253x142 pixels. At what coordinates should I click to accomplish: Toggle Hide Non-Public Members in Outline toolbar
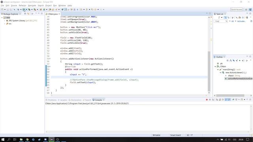coord(240,60)
